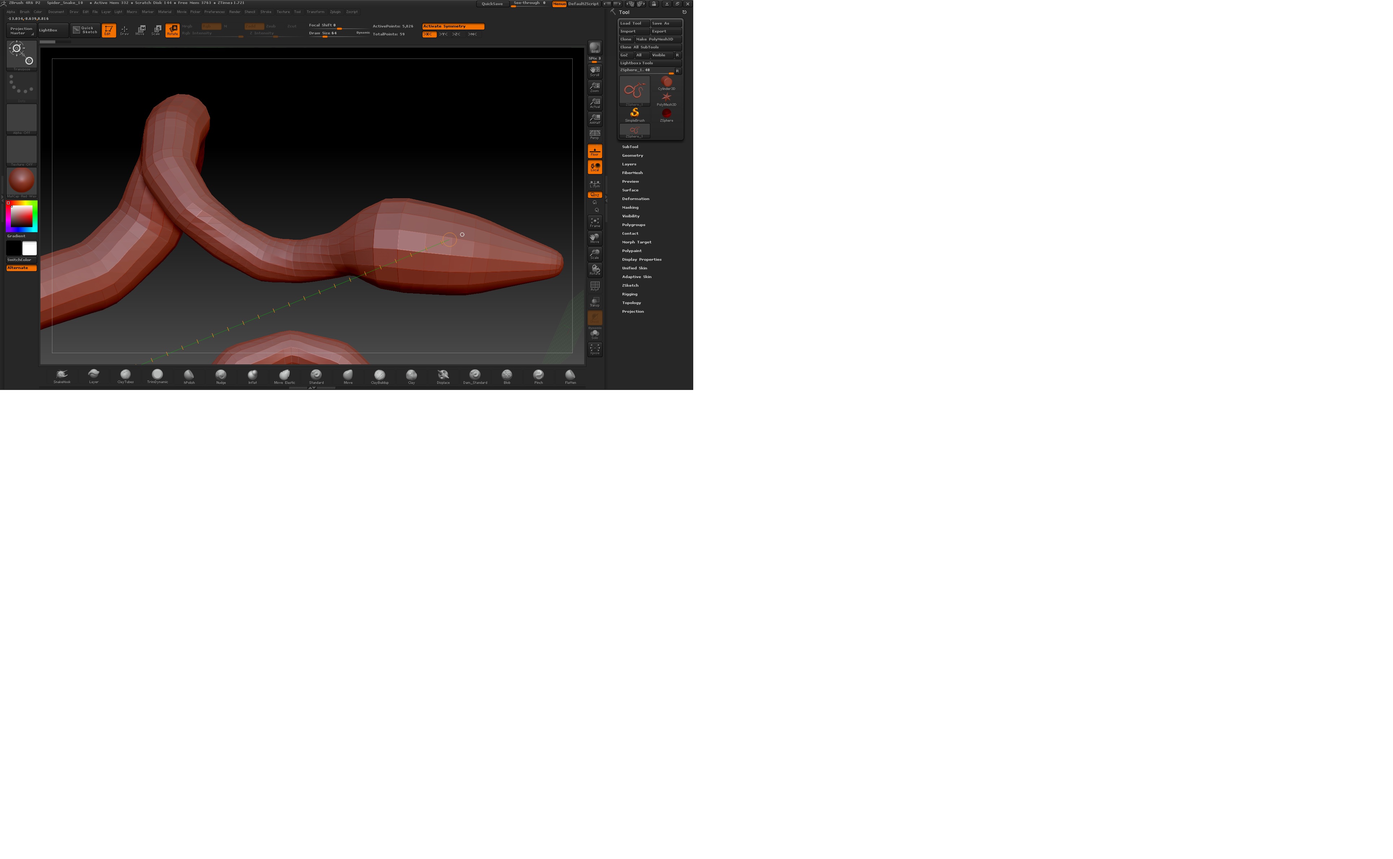Click the Xpose icon
1393x859 pixels.
594,349
